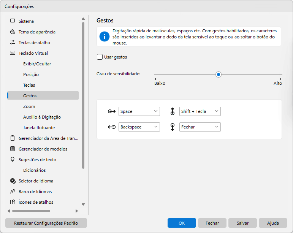
Task: Click the Ajuda button
Action: tap(273, 223)
